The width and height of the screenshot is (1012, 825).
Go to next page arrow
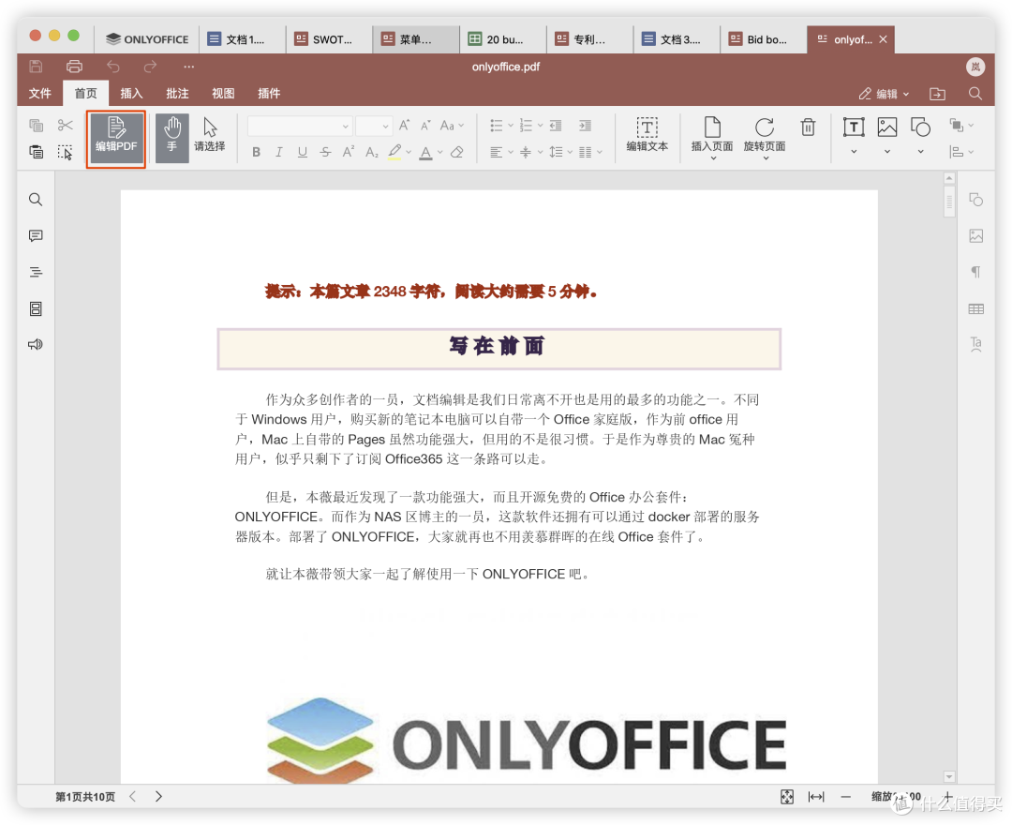(x=158, y=796)
